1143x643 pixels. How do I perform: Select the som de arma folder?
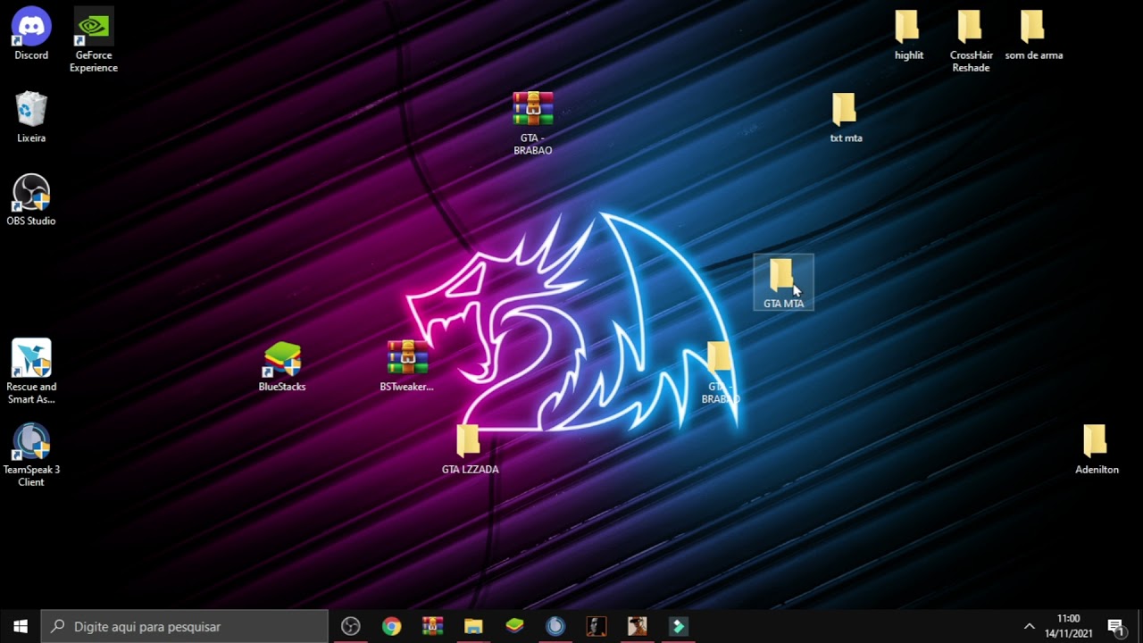click(1033, 34)
